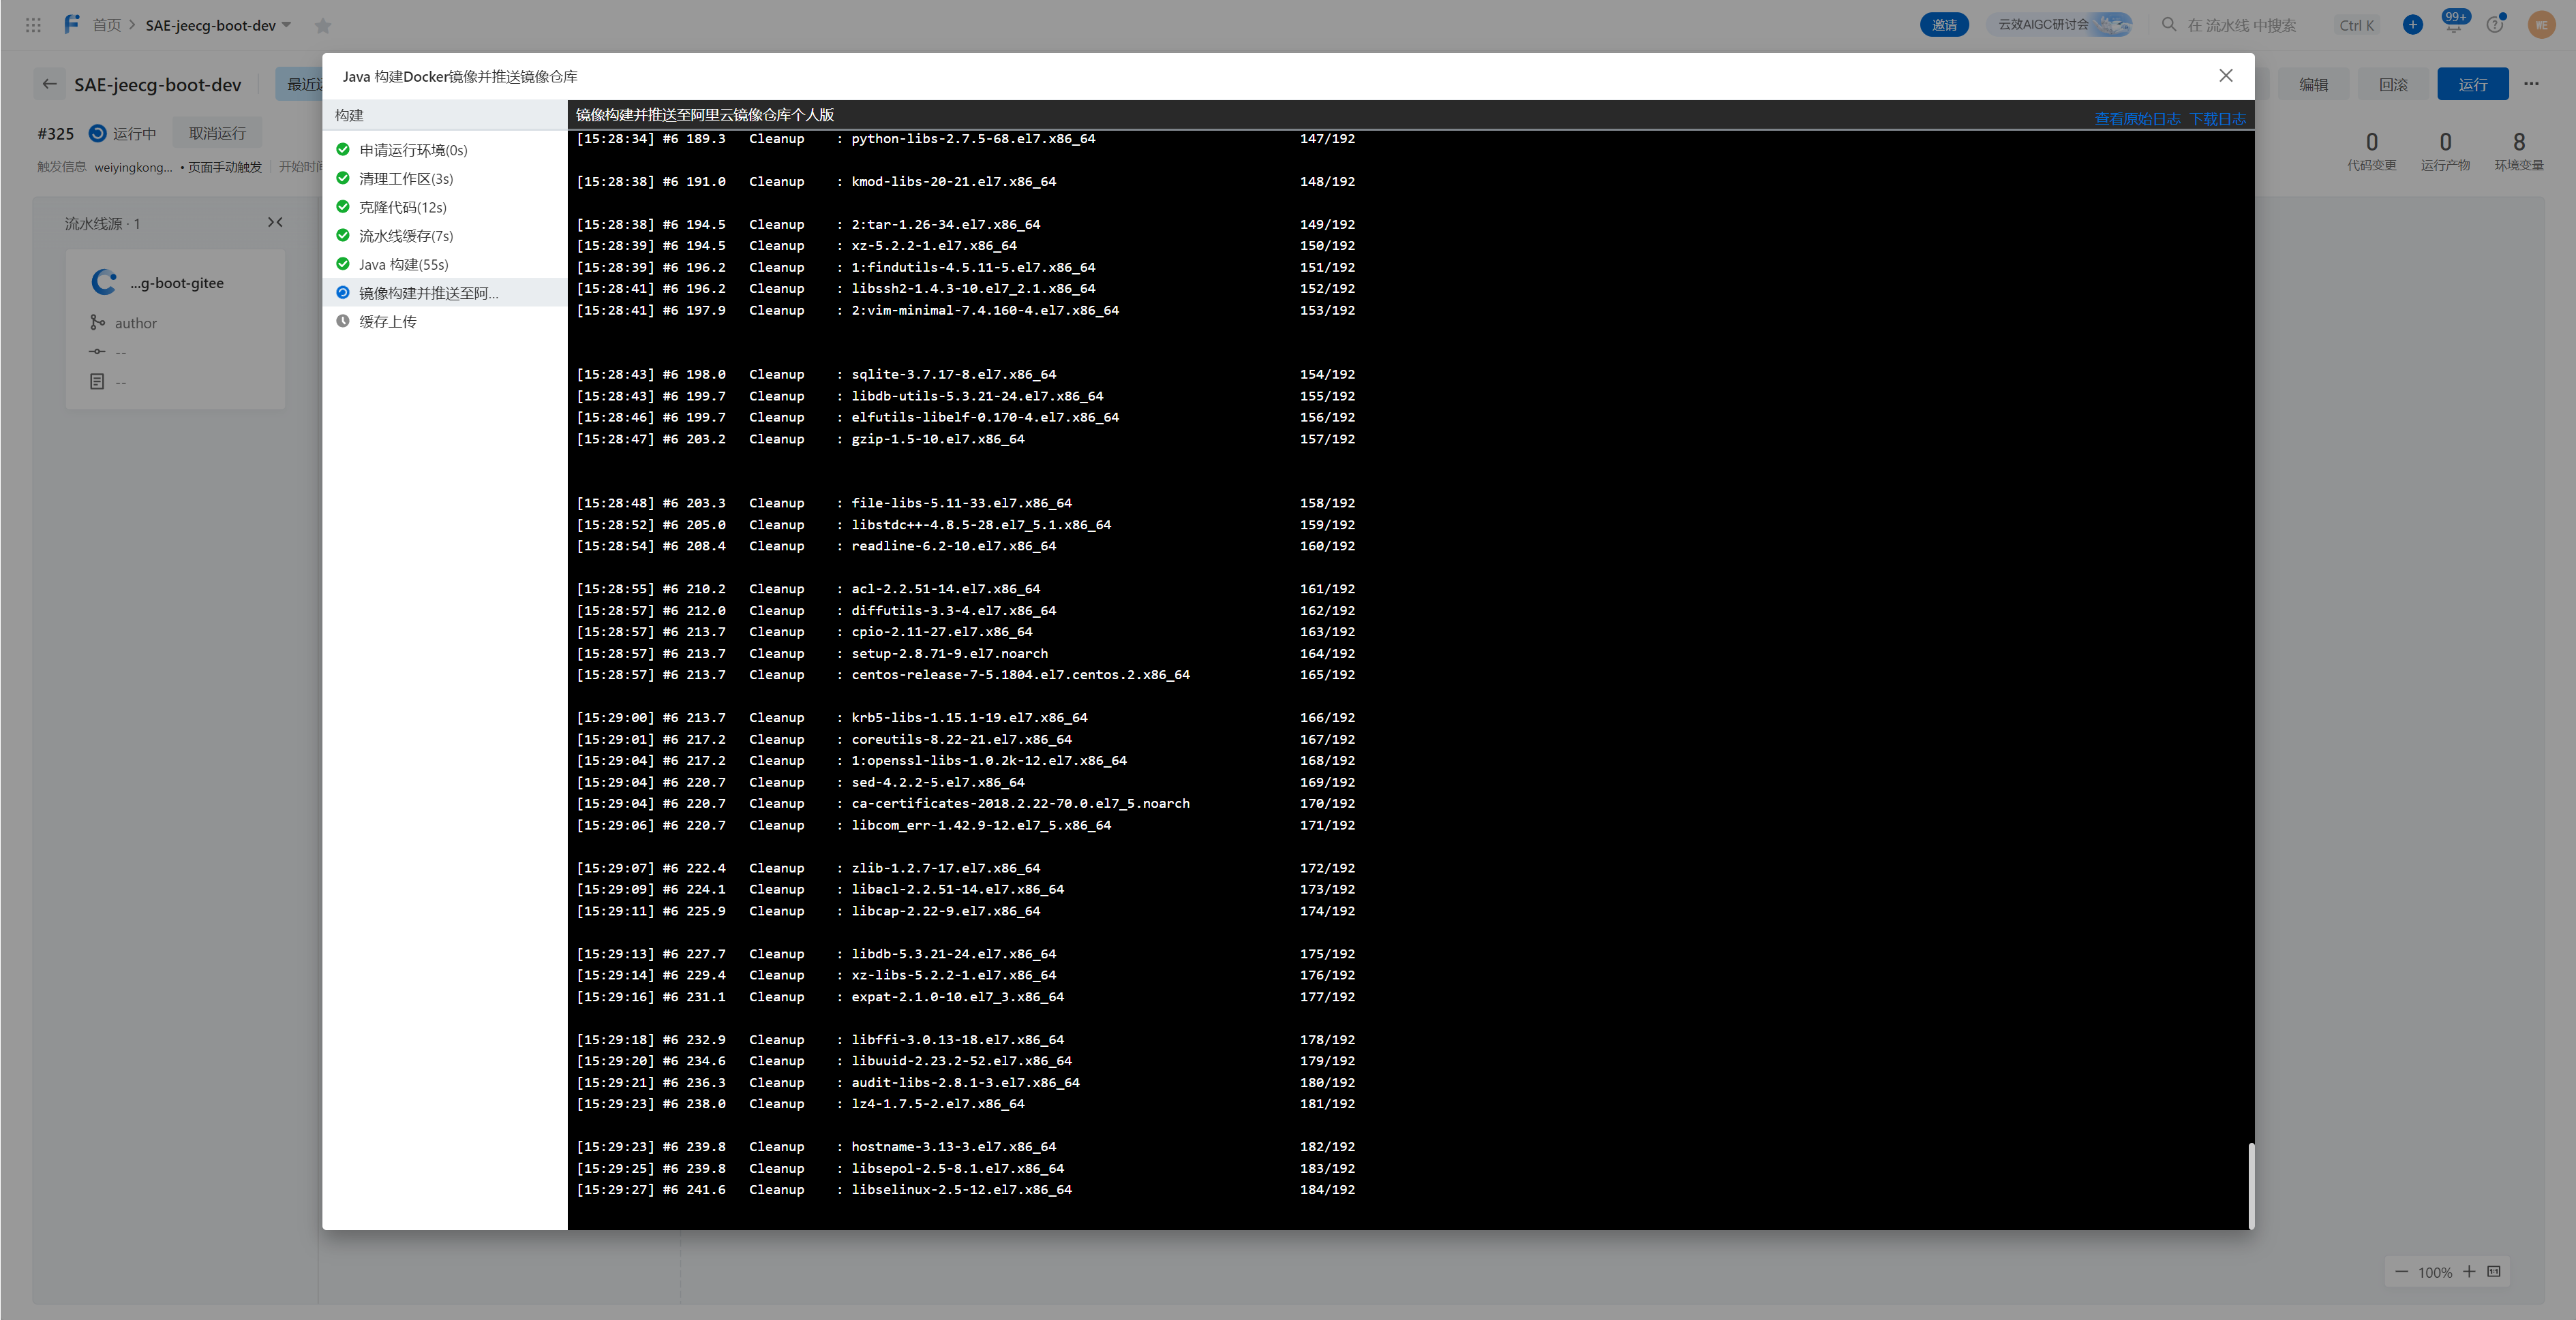Click the commit node icon in source card

pos(97,351)
